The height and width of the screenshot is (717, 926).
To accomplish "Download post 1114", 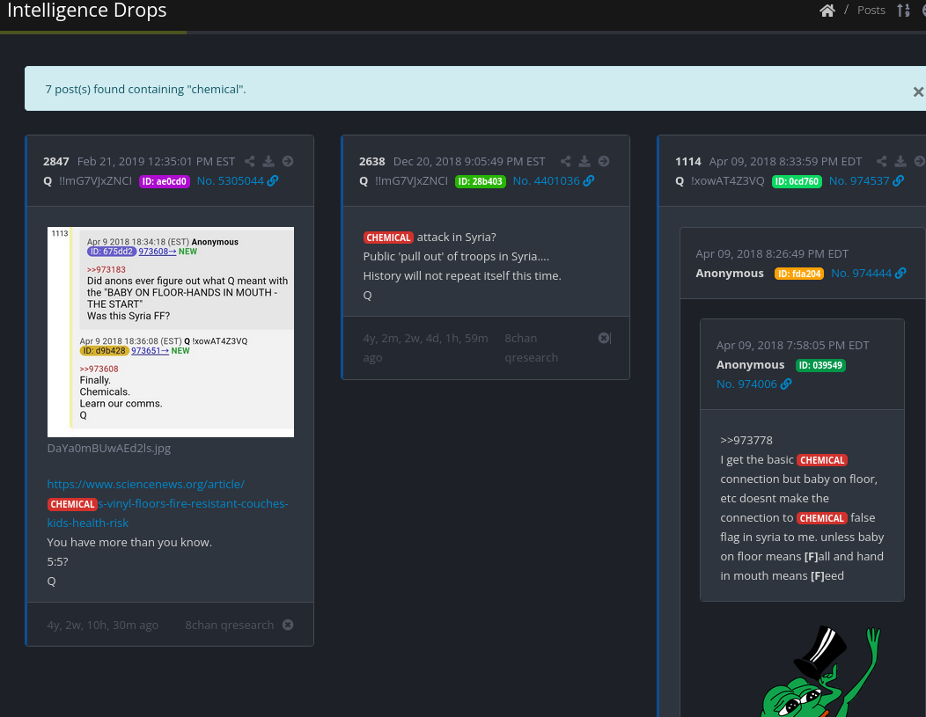I will tap(900, 161).
